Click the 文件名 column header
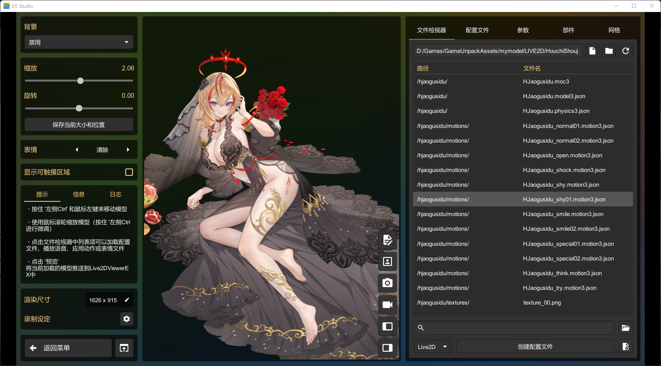The image size is (661, 366). tap(532, 68)
